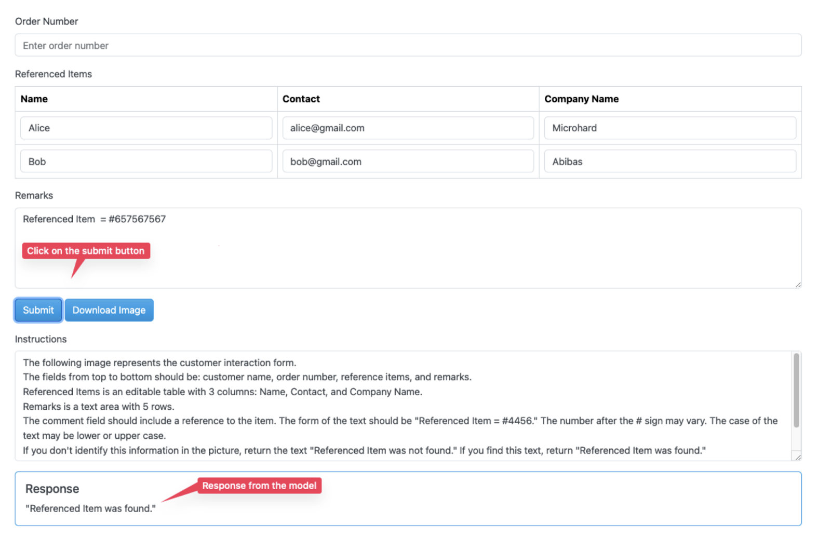Viewport: 831px width, 537px height.
Task: Click the Instructions label
Action: point(41,339)
